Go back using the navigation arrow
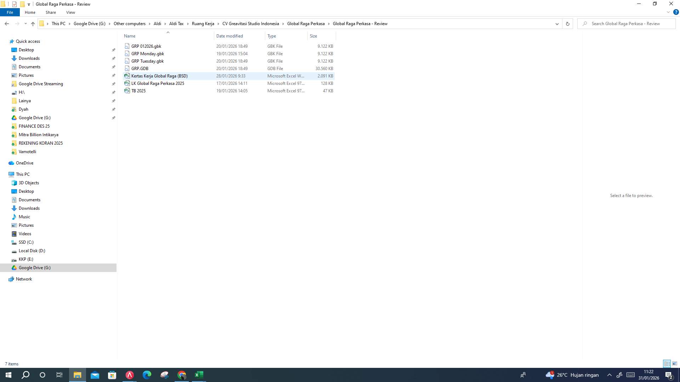Screen dimensions: 680x382 tap(7, 23)
